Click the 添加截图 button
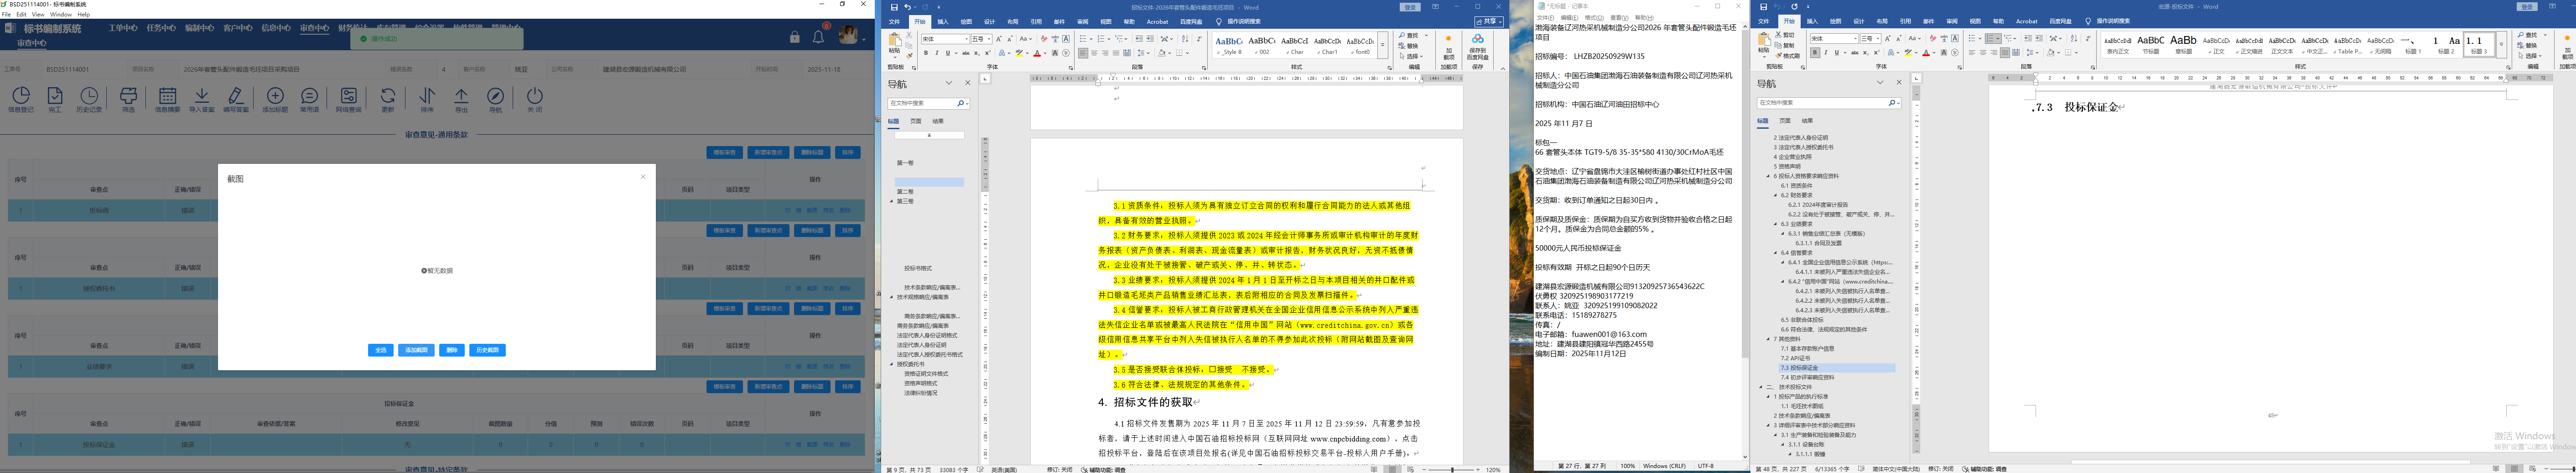2576x473 pixels. (416, 350)
